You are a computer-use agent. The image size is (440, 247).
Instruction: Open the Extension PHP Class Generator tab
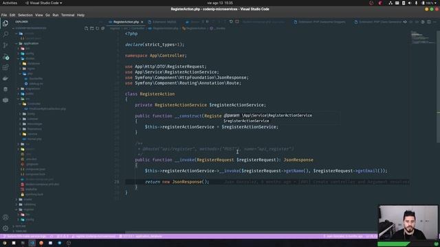point(378,22)
